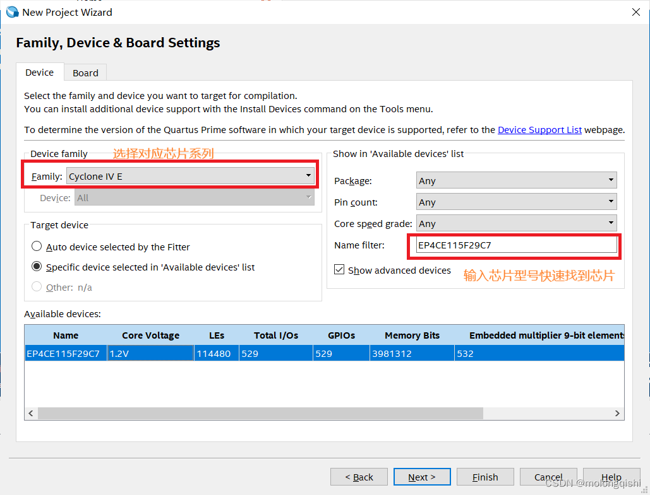The height and width of the screenshot is (495, 650).
Task: Click the LEs column header
Action: 217,335
